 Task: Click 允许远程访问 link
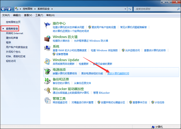point(132,51)
